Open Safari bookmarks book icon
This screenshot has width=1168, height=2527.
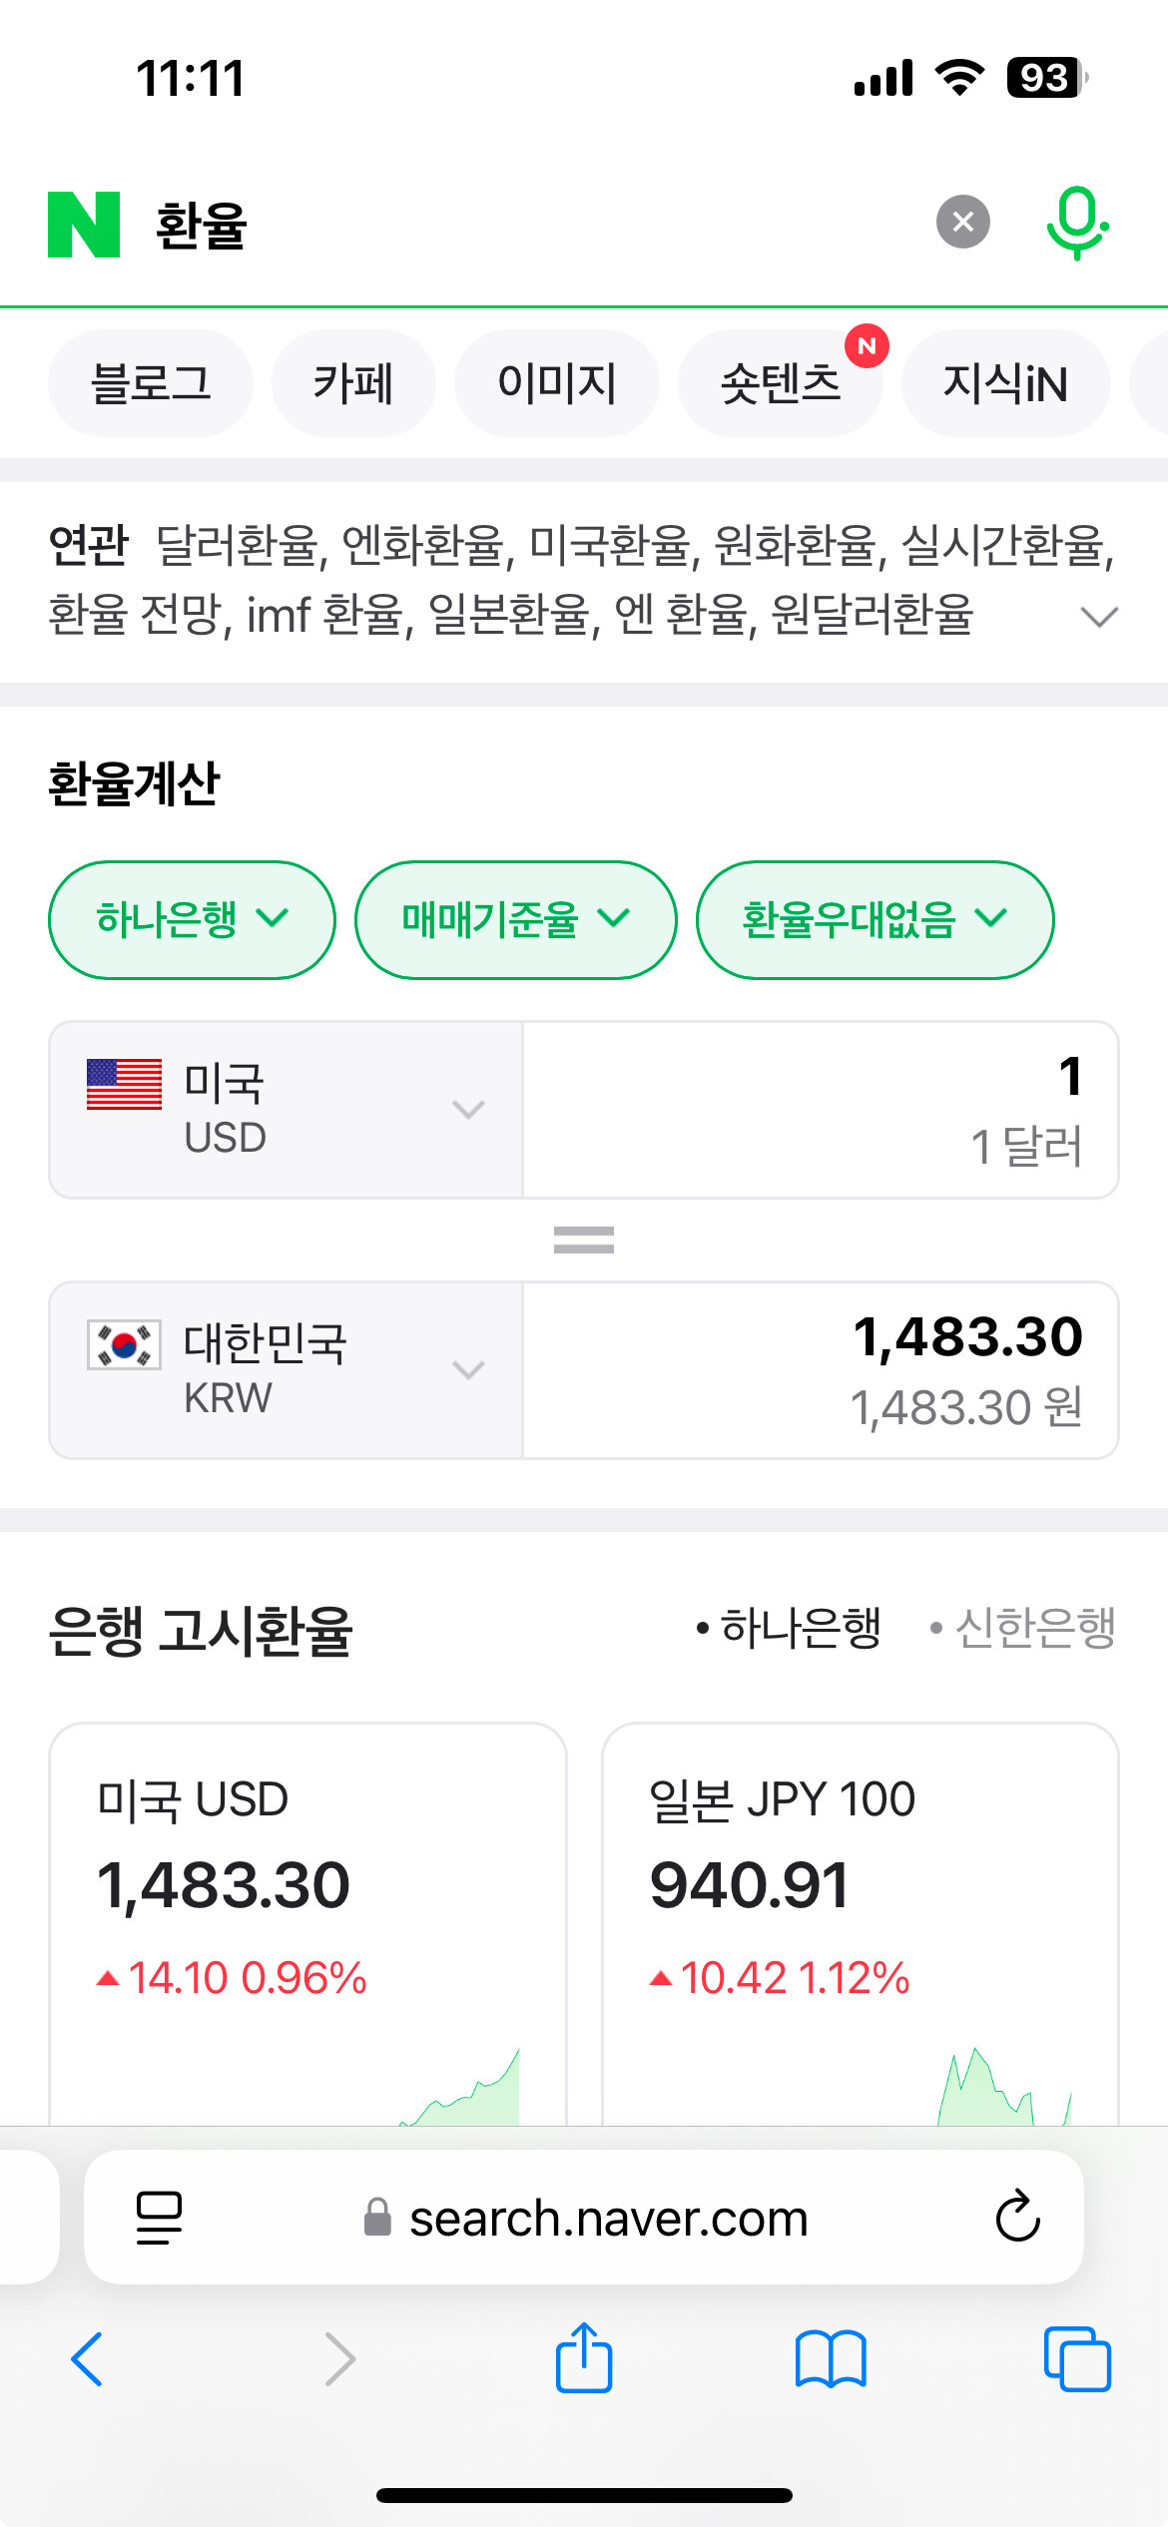pyautogui.click(x=831, y=2359)
